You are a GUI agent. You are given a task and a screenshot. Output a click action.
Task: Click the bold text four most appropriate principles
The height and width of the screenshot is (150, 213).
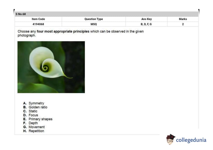point(63,32)
